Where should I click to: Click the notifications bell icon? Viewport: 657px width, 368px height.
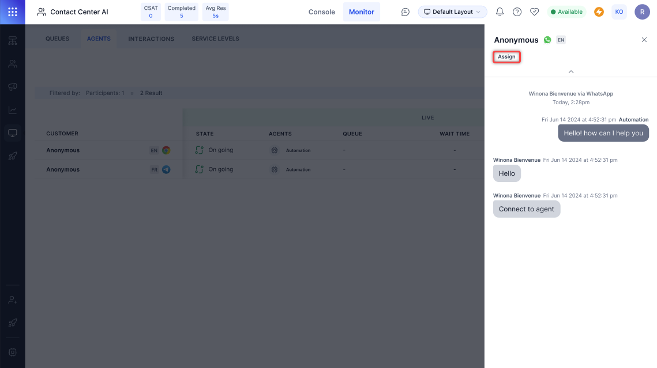click(500, 12)
